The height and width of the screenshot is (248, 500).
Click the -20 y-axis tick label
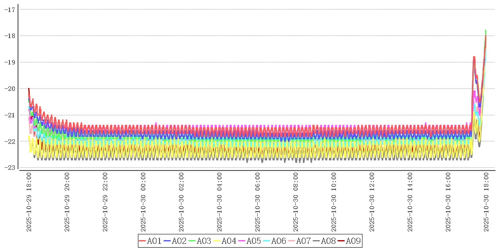[10, 88]
